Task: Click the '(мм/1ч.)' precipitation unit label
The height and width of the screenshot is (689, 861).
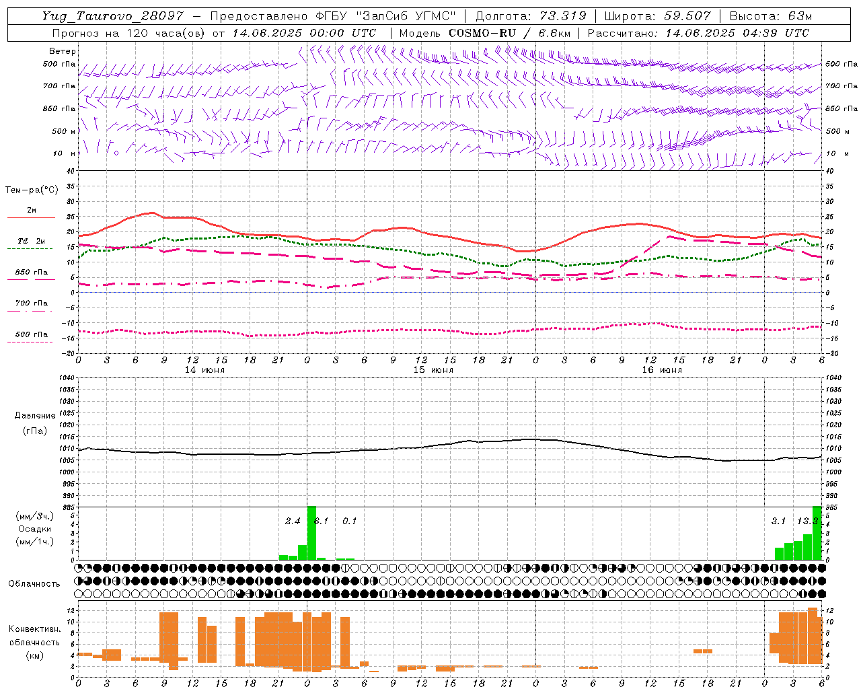Action: click(x=35, y=542)
